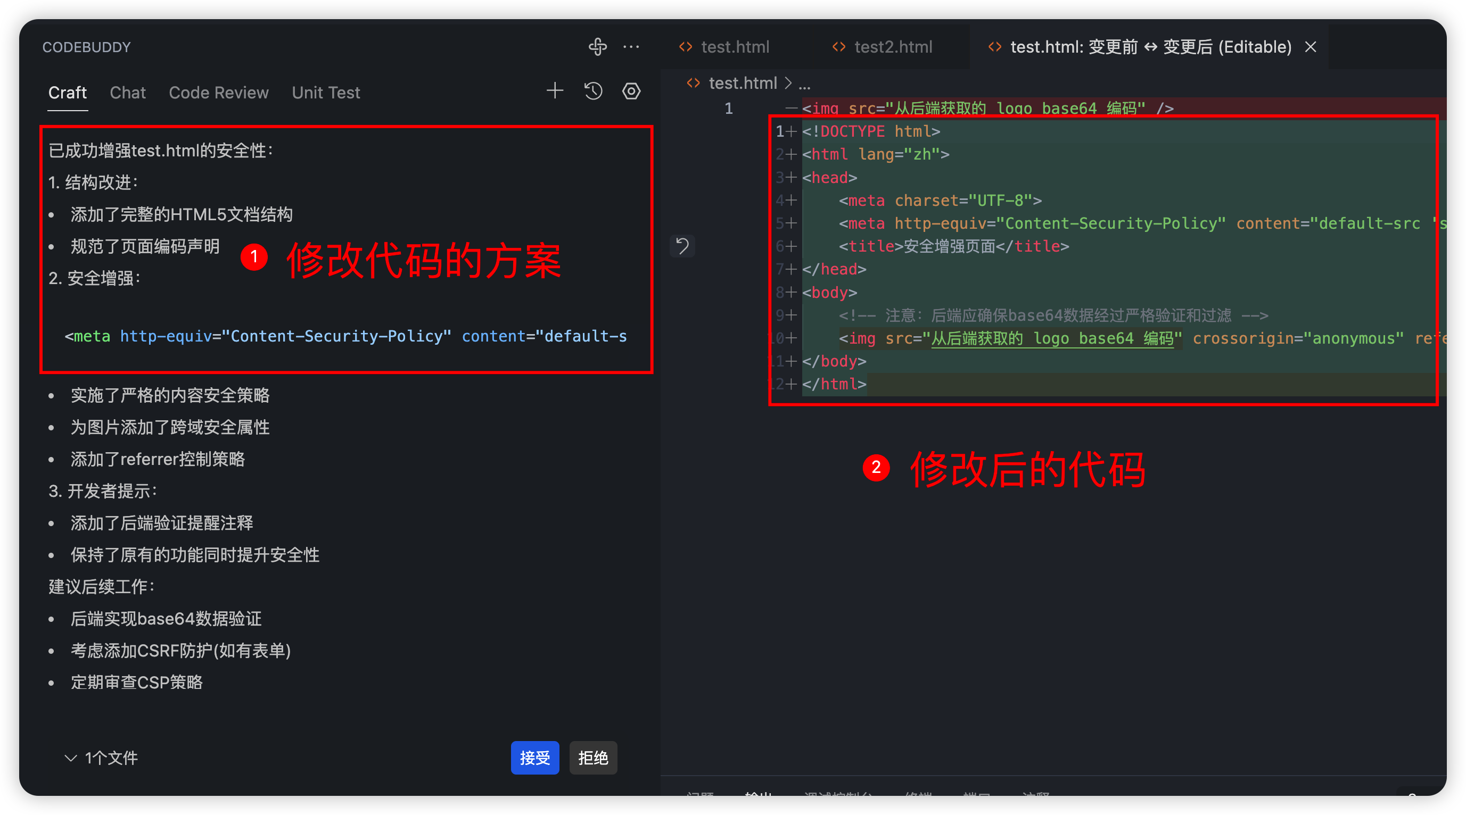Close the test.html diff editor tab
1466x815 pixels.
pyautogui.click(x=1311, y=47)
